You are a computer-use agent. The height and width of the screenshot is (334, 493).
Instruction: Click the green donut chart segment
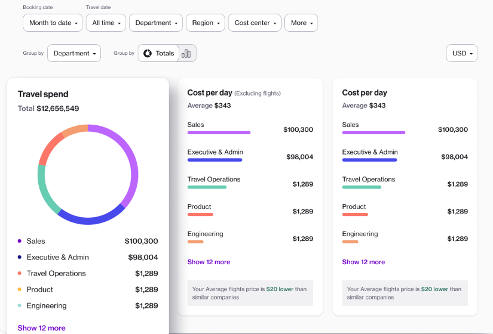(44, 190)
